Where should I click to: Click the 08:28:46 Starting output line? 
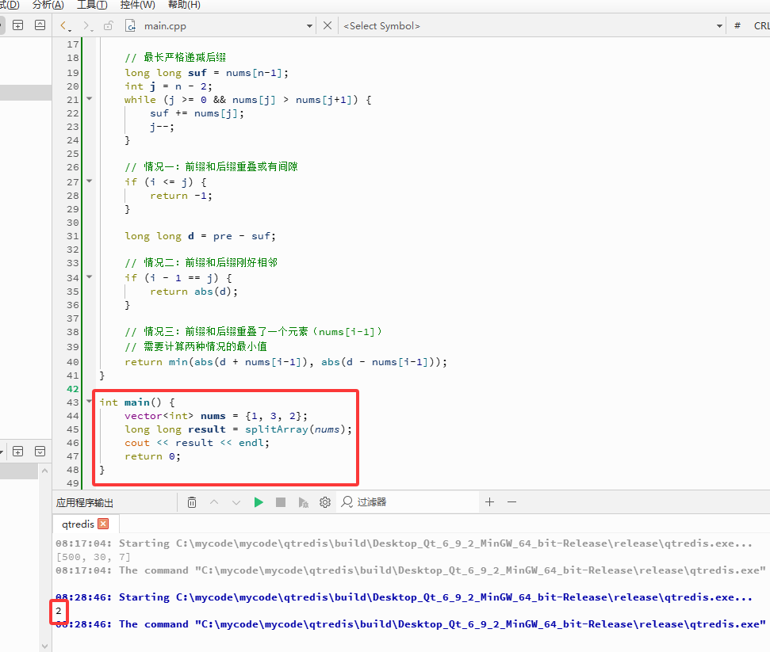[x=404, y=597]
